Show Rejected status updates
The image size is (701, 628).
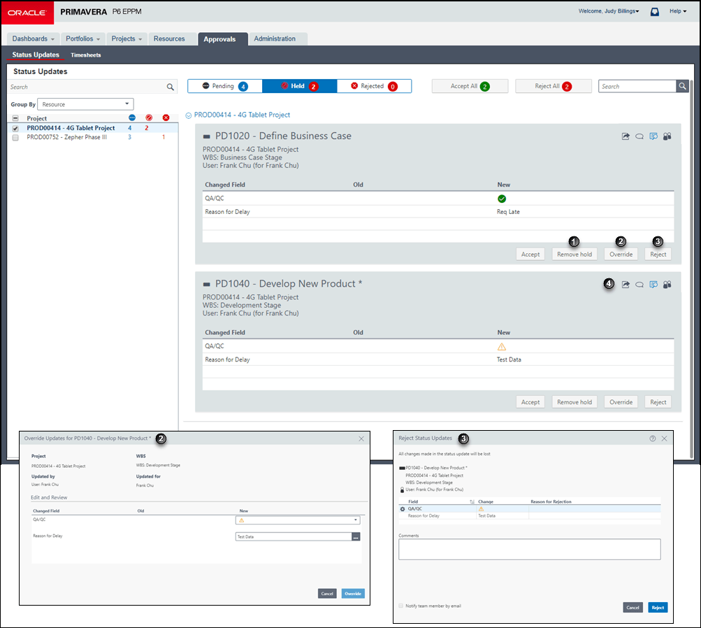tap(374, 86)
